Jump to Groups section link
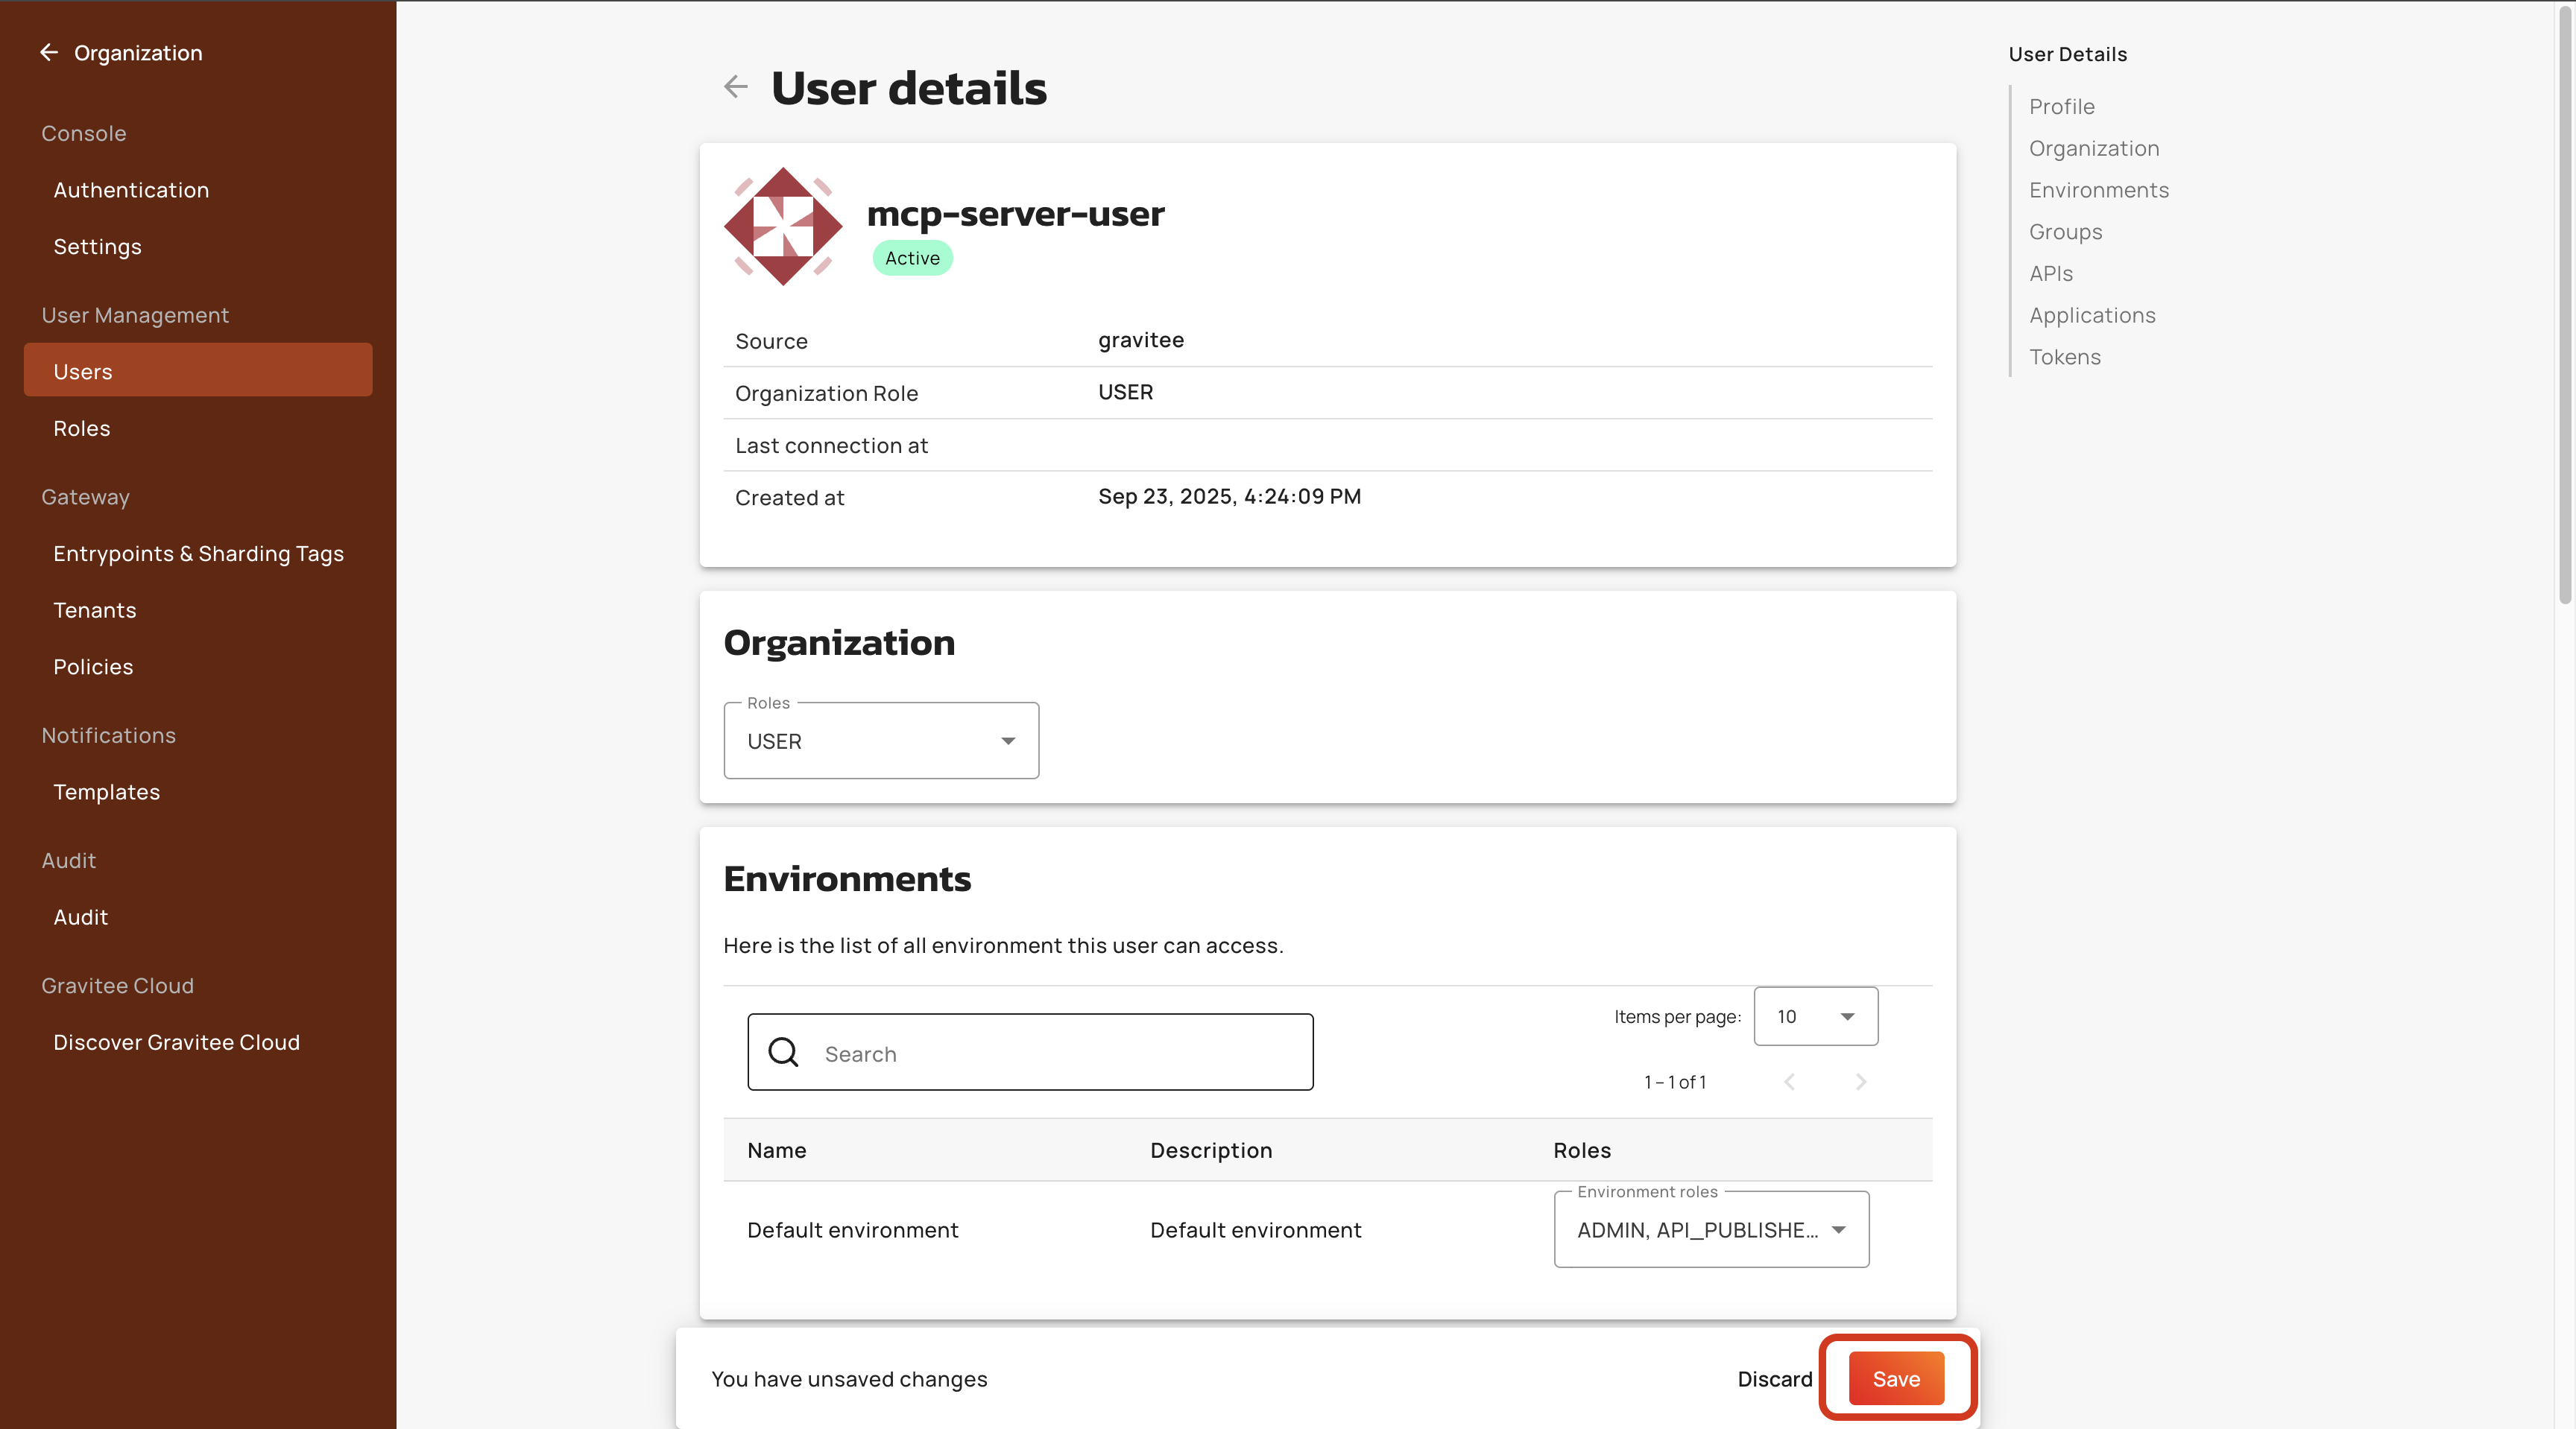Image resolution: width=2576 pixels, height=1429 pixels. click(2065, 232)
